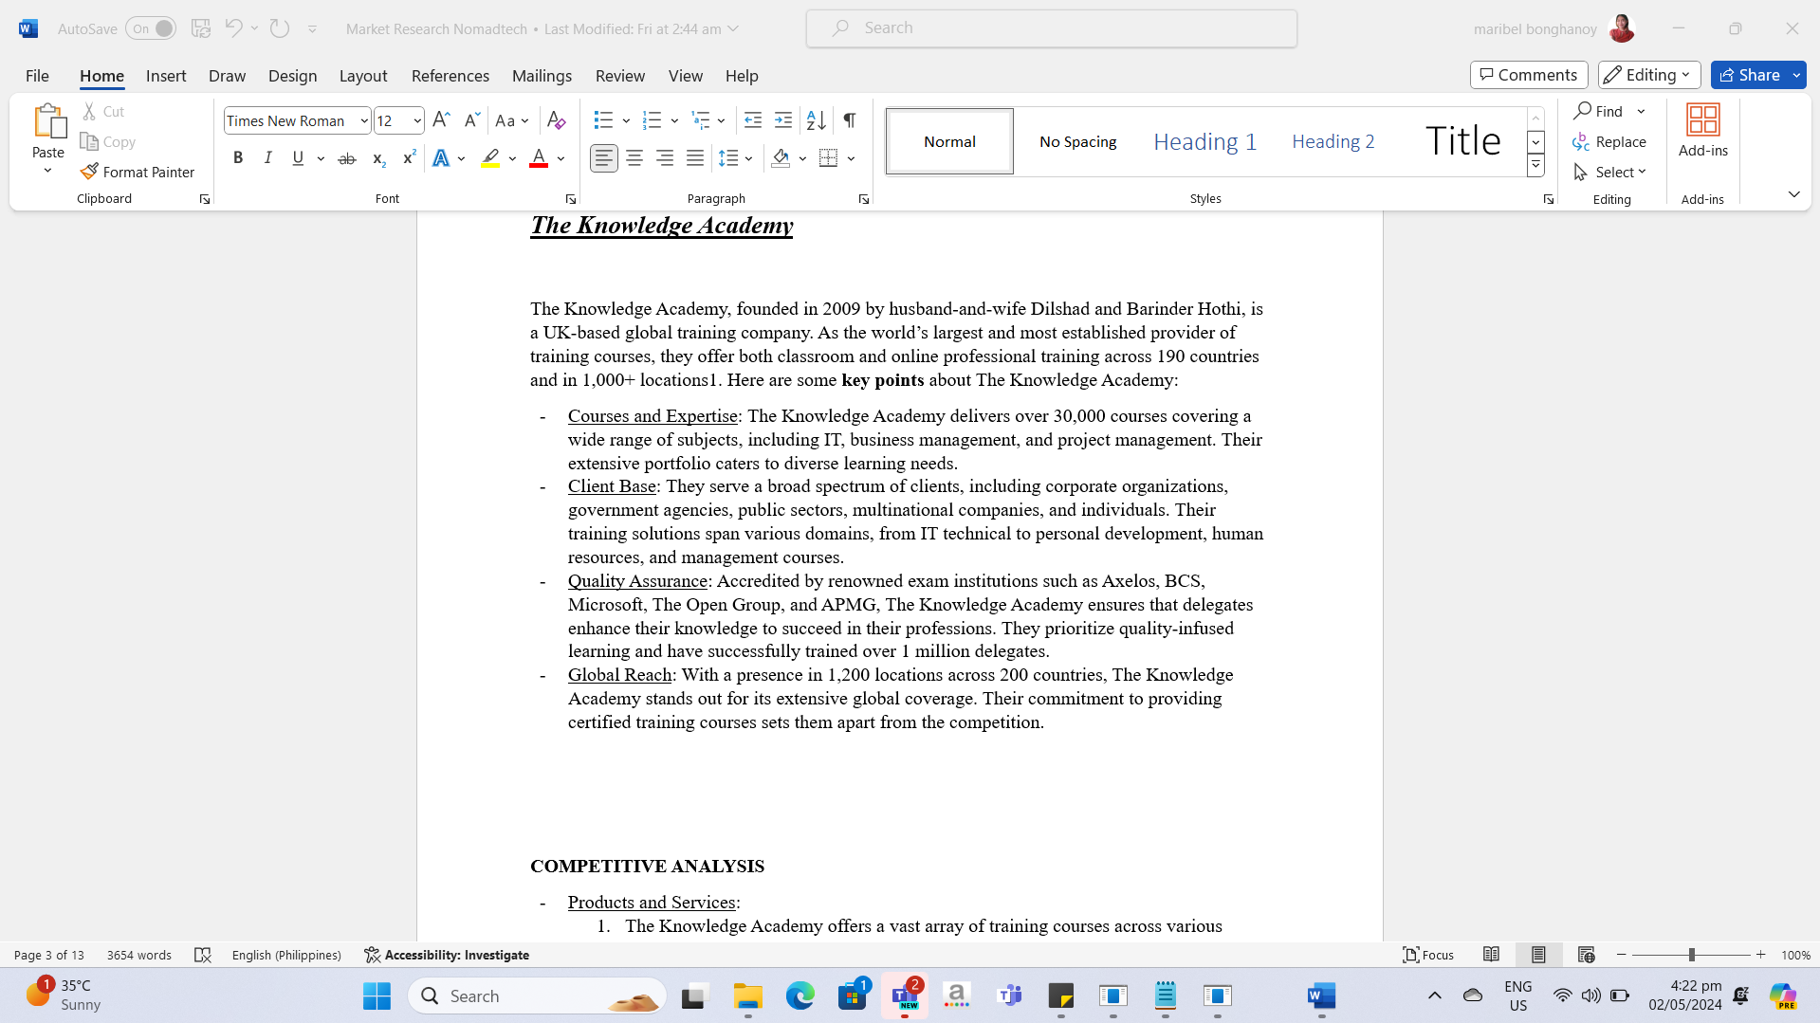This screenshot has width=1820, height=1023.
Task: Apply the Heading 1 style
Action: (x=1204, y=141)
